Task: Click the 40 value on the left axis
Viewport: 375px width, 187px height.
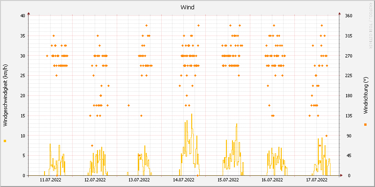Action: (x=22, y=16)
